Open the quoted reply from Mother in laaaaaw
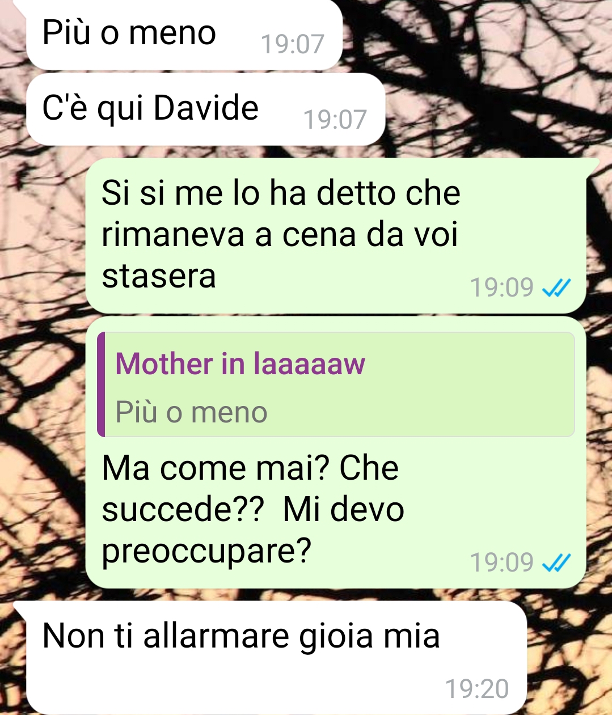612x715 pixels. (x=336, y=384)
